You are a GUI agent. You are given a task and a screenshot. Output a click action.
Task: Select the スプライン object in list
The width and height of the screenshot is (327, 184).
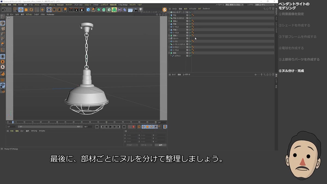click(177, 56)
